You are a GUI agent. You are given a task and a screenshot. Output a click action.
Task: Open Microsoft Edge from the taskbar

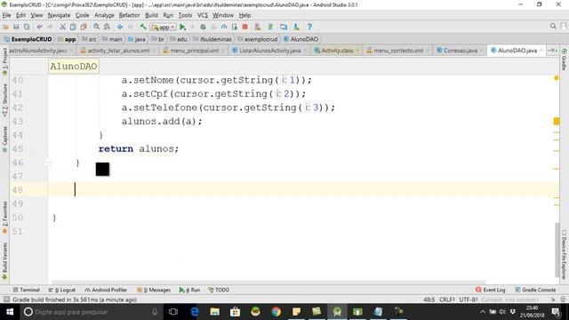(195, 312)
